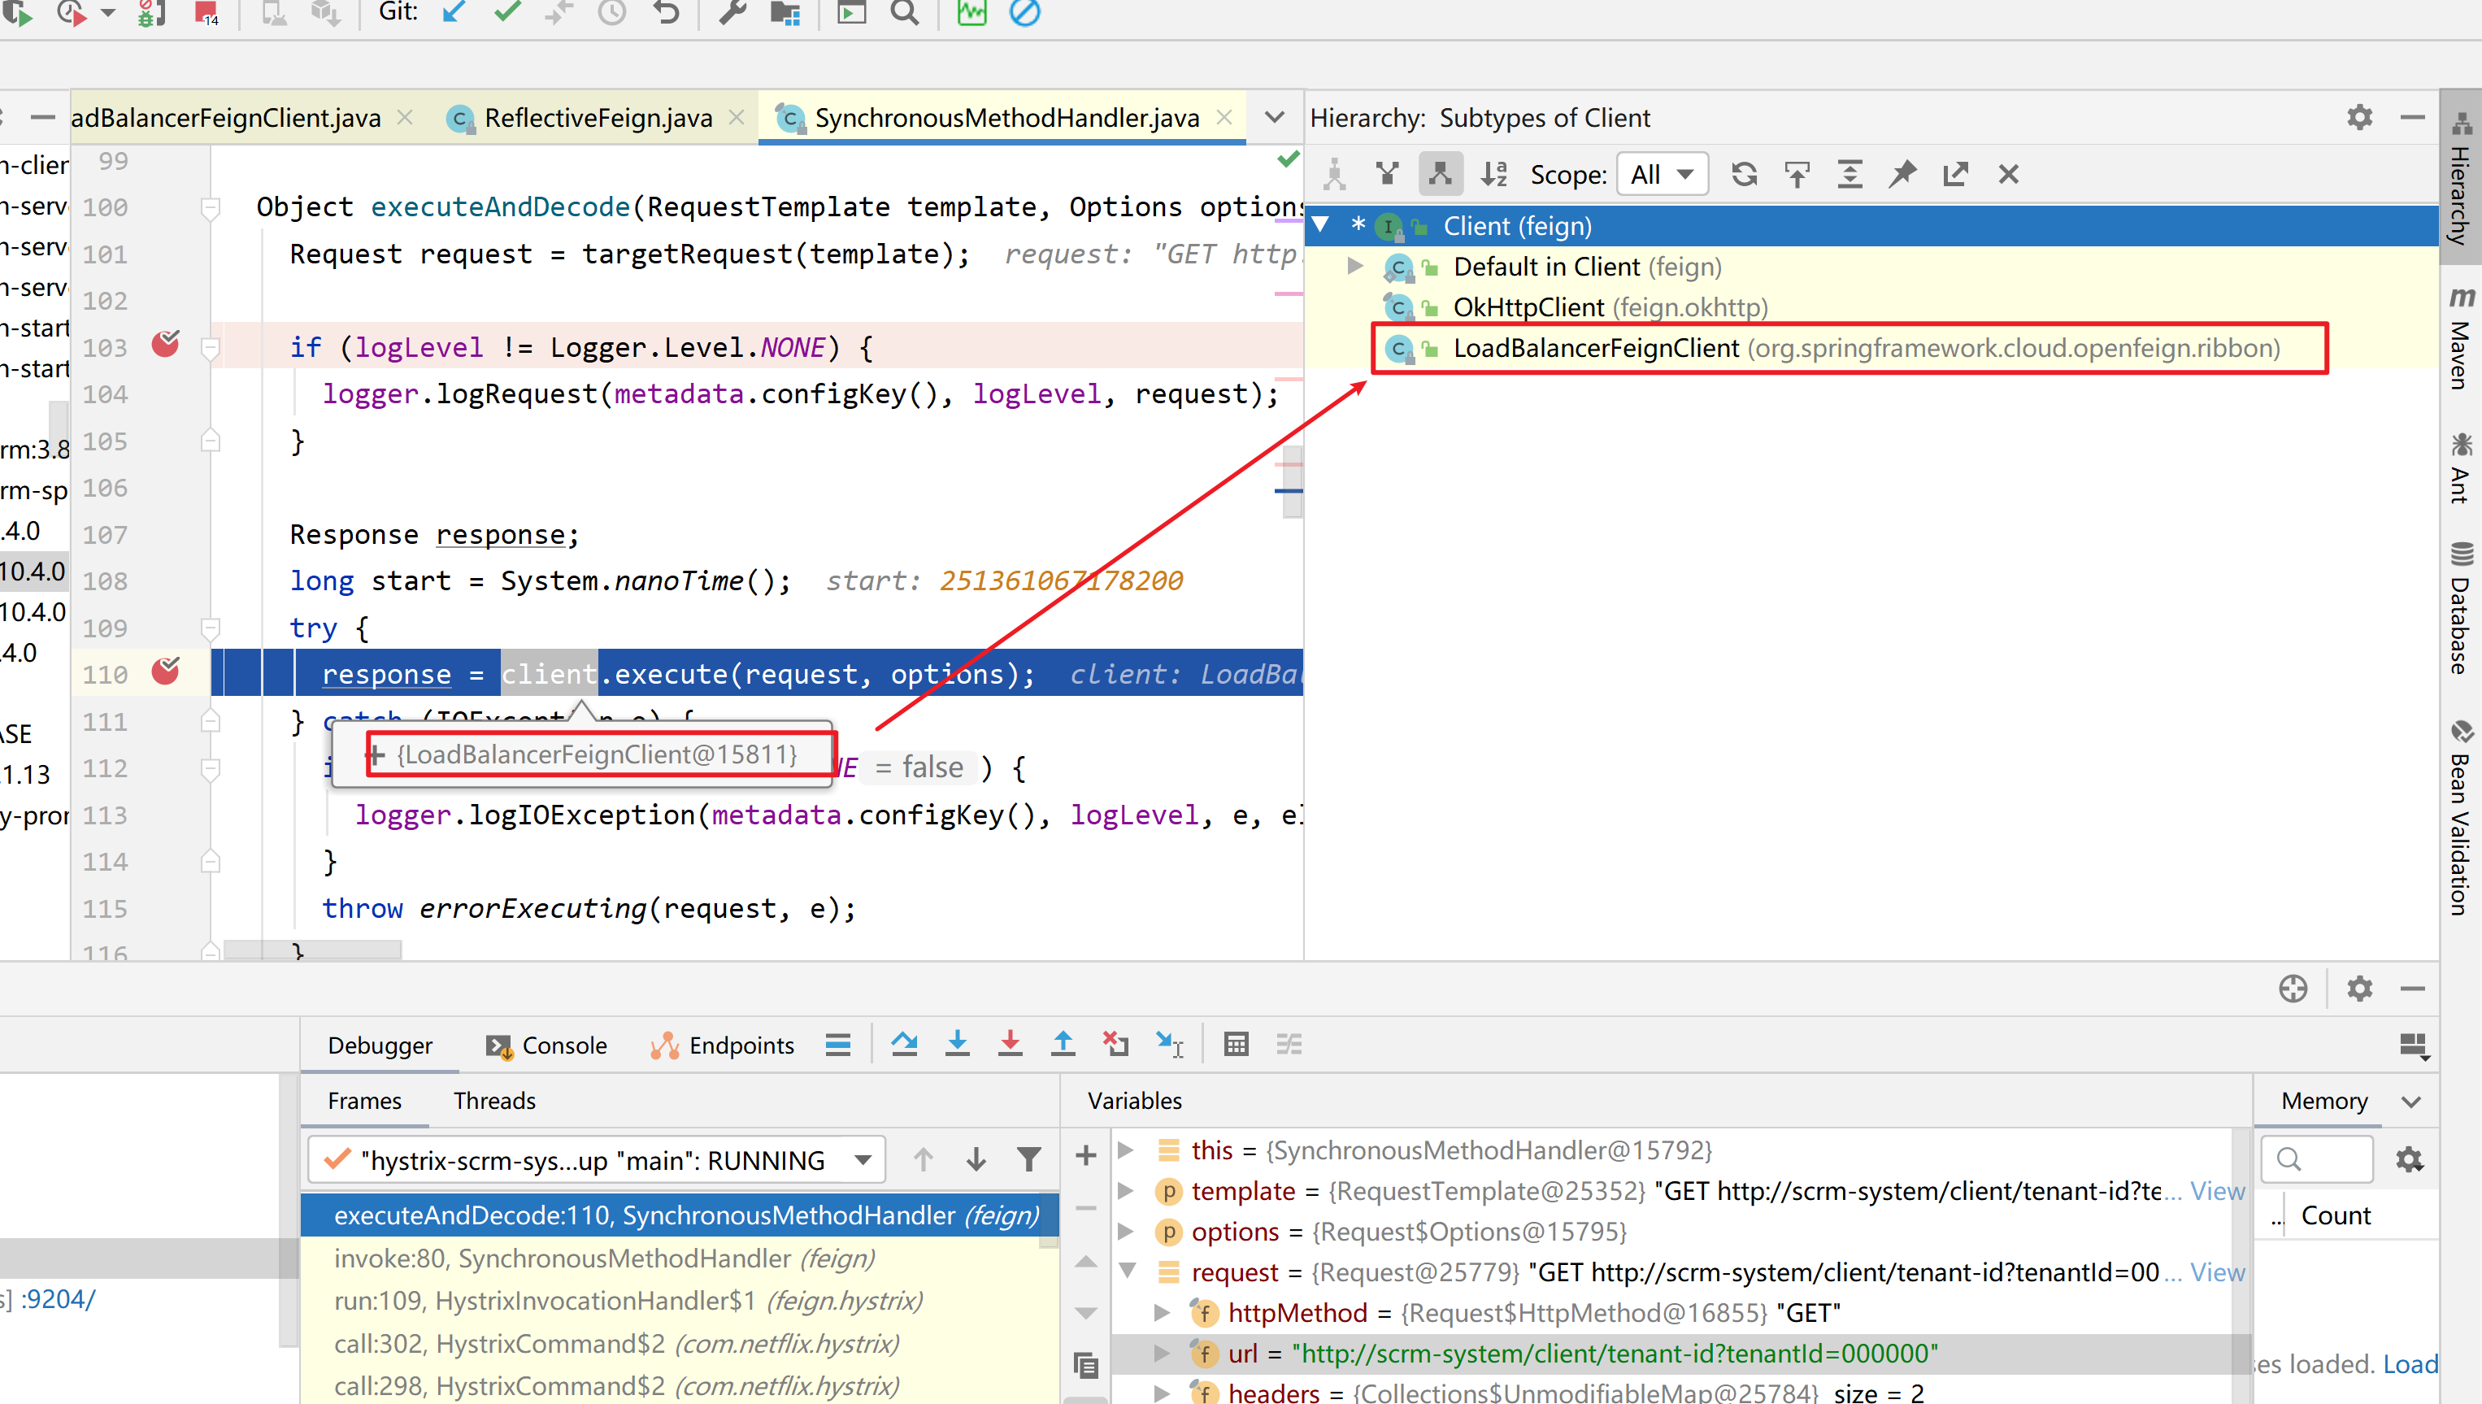Click the Pin Tab icon in Hierarchy
Screen dimensions: 2482x1404
pos(1902,175)
